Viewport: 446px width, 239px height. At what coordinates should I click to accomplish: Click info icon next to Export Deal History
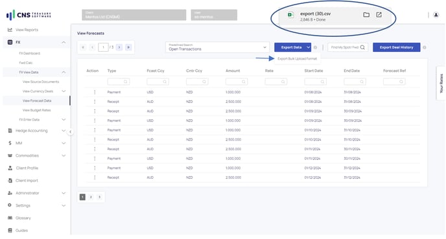coord(425,48)
